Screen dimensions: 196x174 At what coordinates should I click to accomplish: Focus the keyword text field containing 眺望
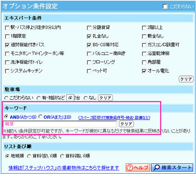point(60,124)
